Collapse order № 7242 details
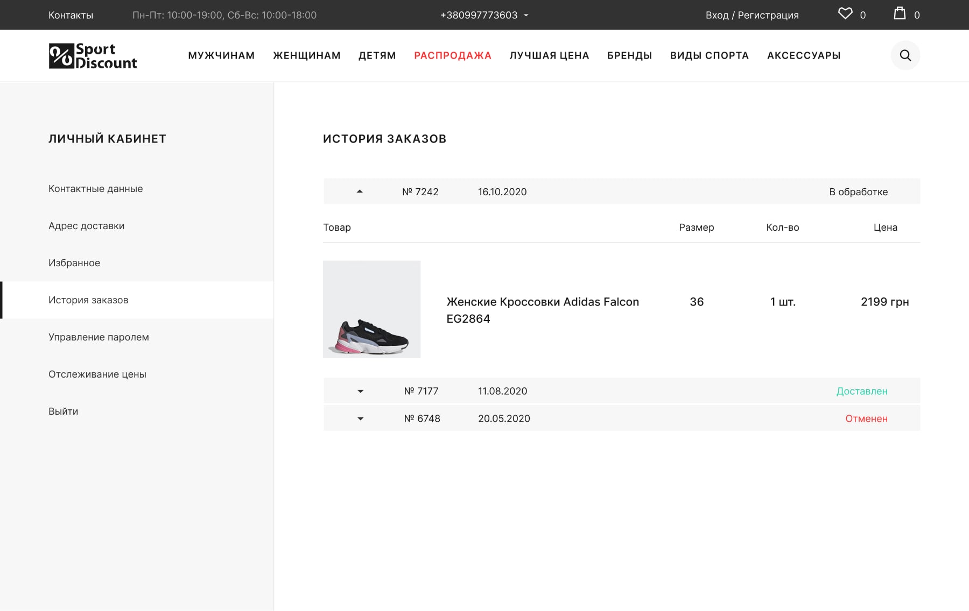969x611 pixels. [x=360, y=191]
